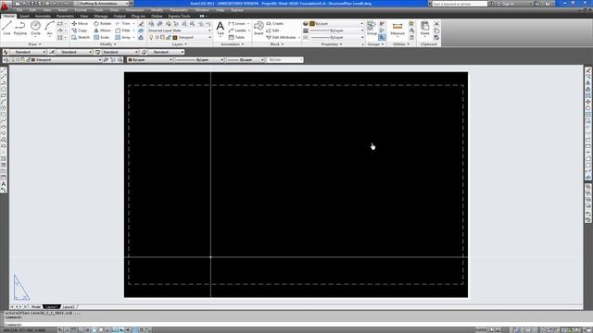Click the Linear dimension tool
Screen dimensions: 593x333
pos(237,23)
